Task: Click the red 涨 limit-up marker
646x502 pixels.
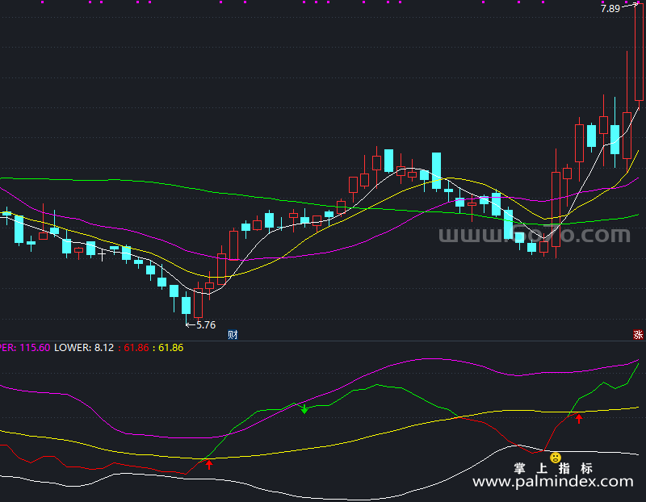Action: [x=638, y=335]
